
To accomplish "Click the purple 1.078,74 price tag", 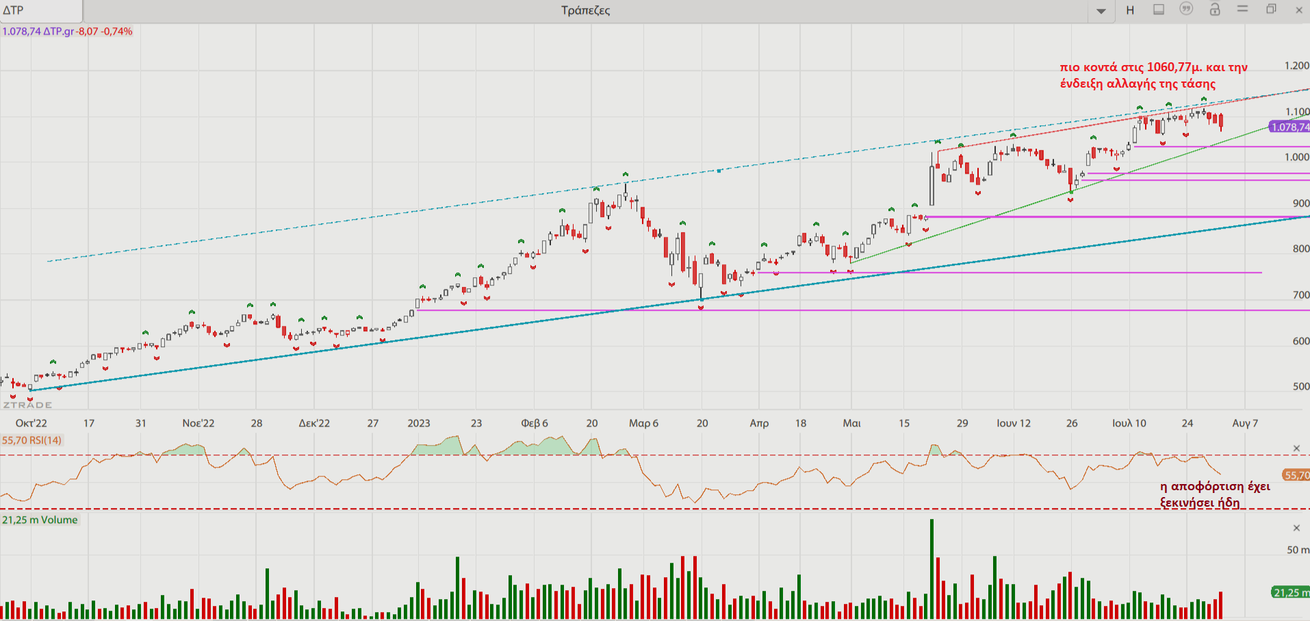I will [x=1289, y=127].
